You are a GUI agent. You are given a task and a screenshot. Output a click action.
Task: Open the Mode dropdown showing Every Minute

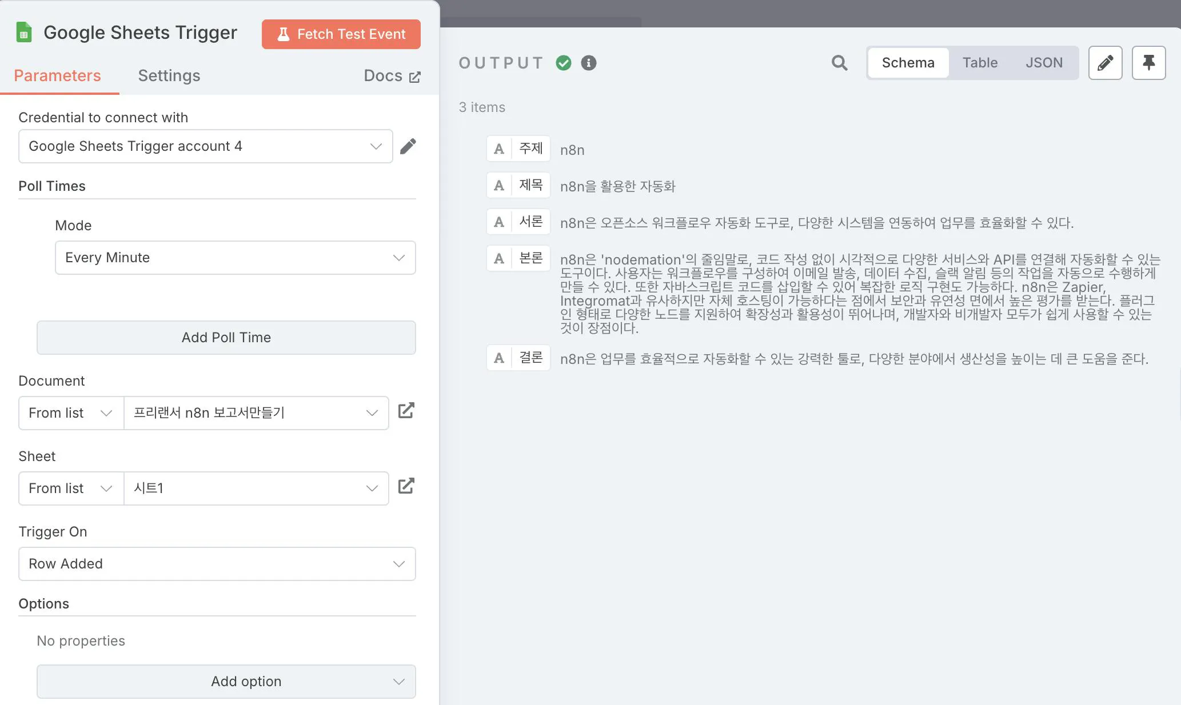click(x=235, y=258)
